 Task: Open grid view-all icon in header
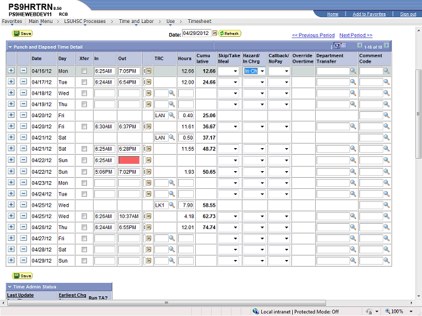pos(336,45)
